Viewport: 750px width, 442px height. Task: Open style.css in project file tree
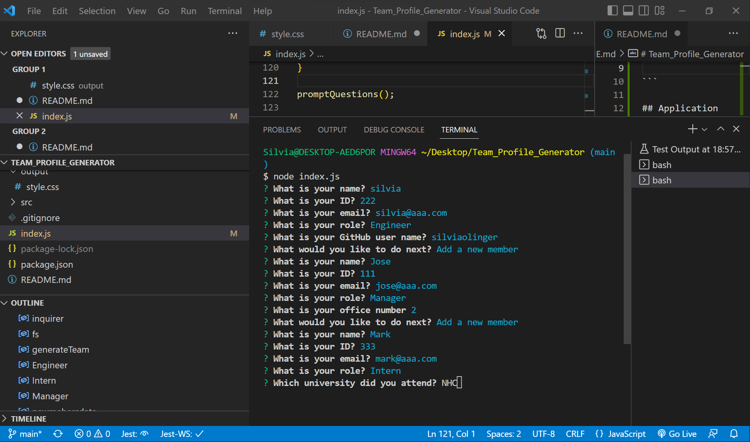tap(125, 187)
